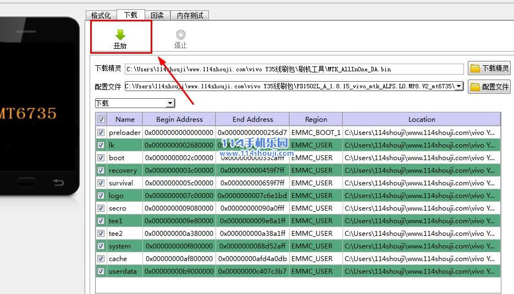Switch to the 格式化 tab

coord(101,15)
